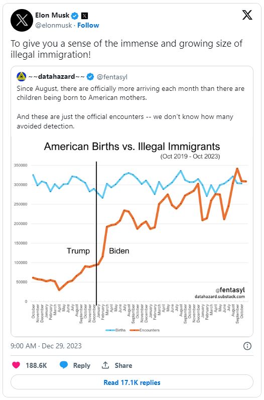Open the @elonmusk handle link

click(54, 25)
